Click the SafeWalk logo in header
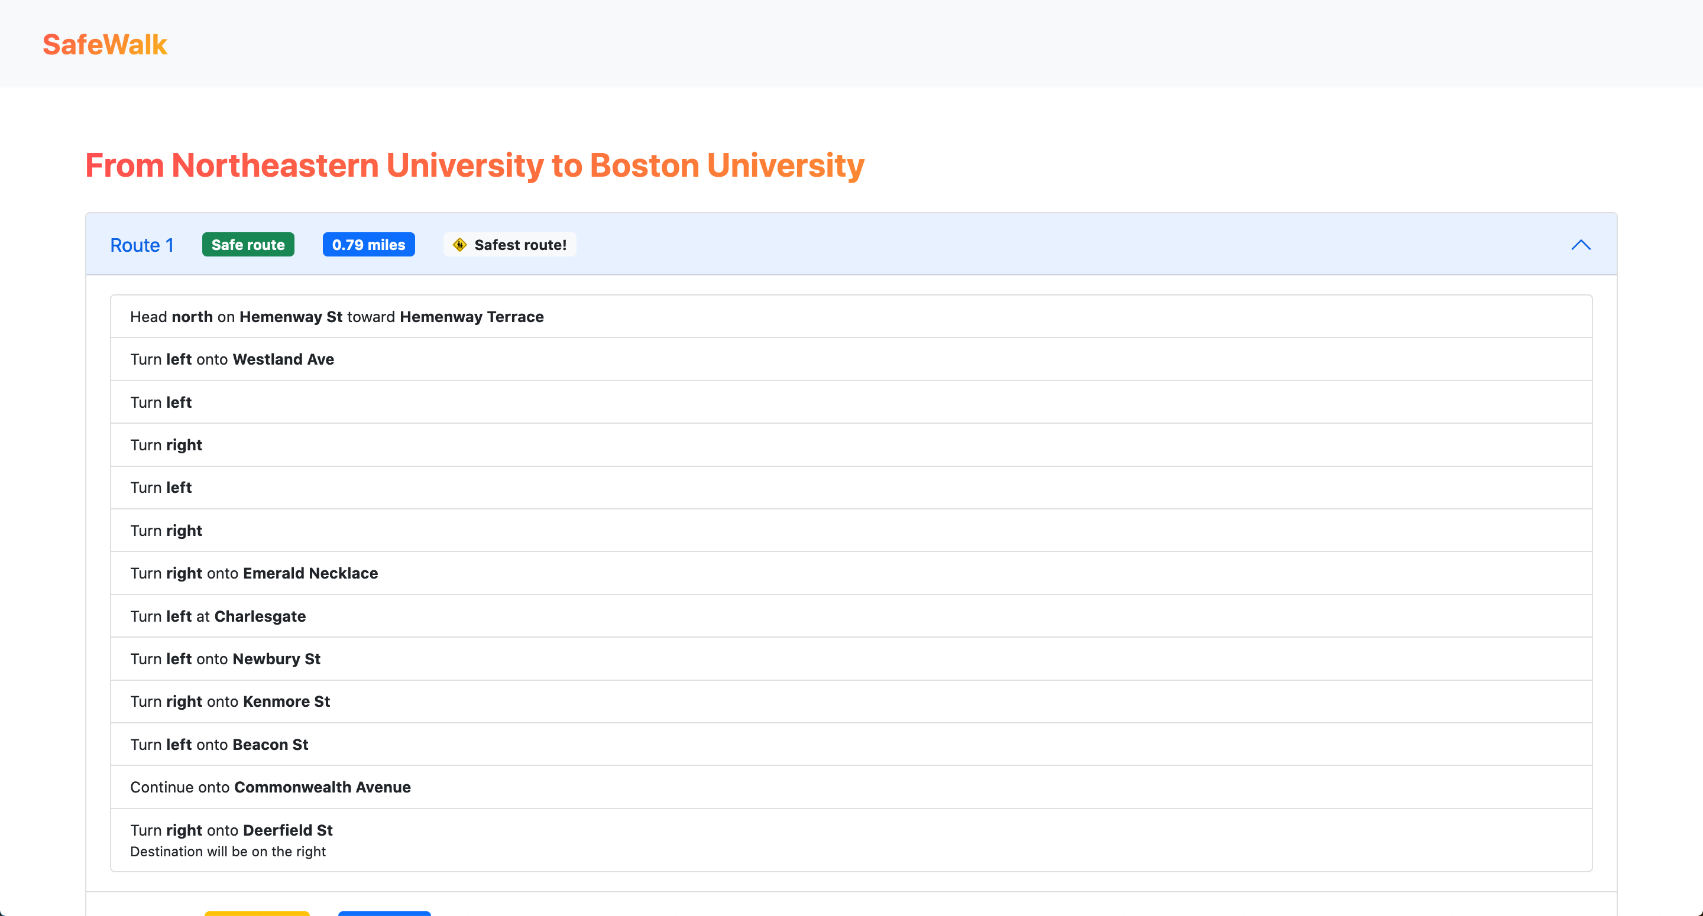 (x=105, y=44)
